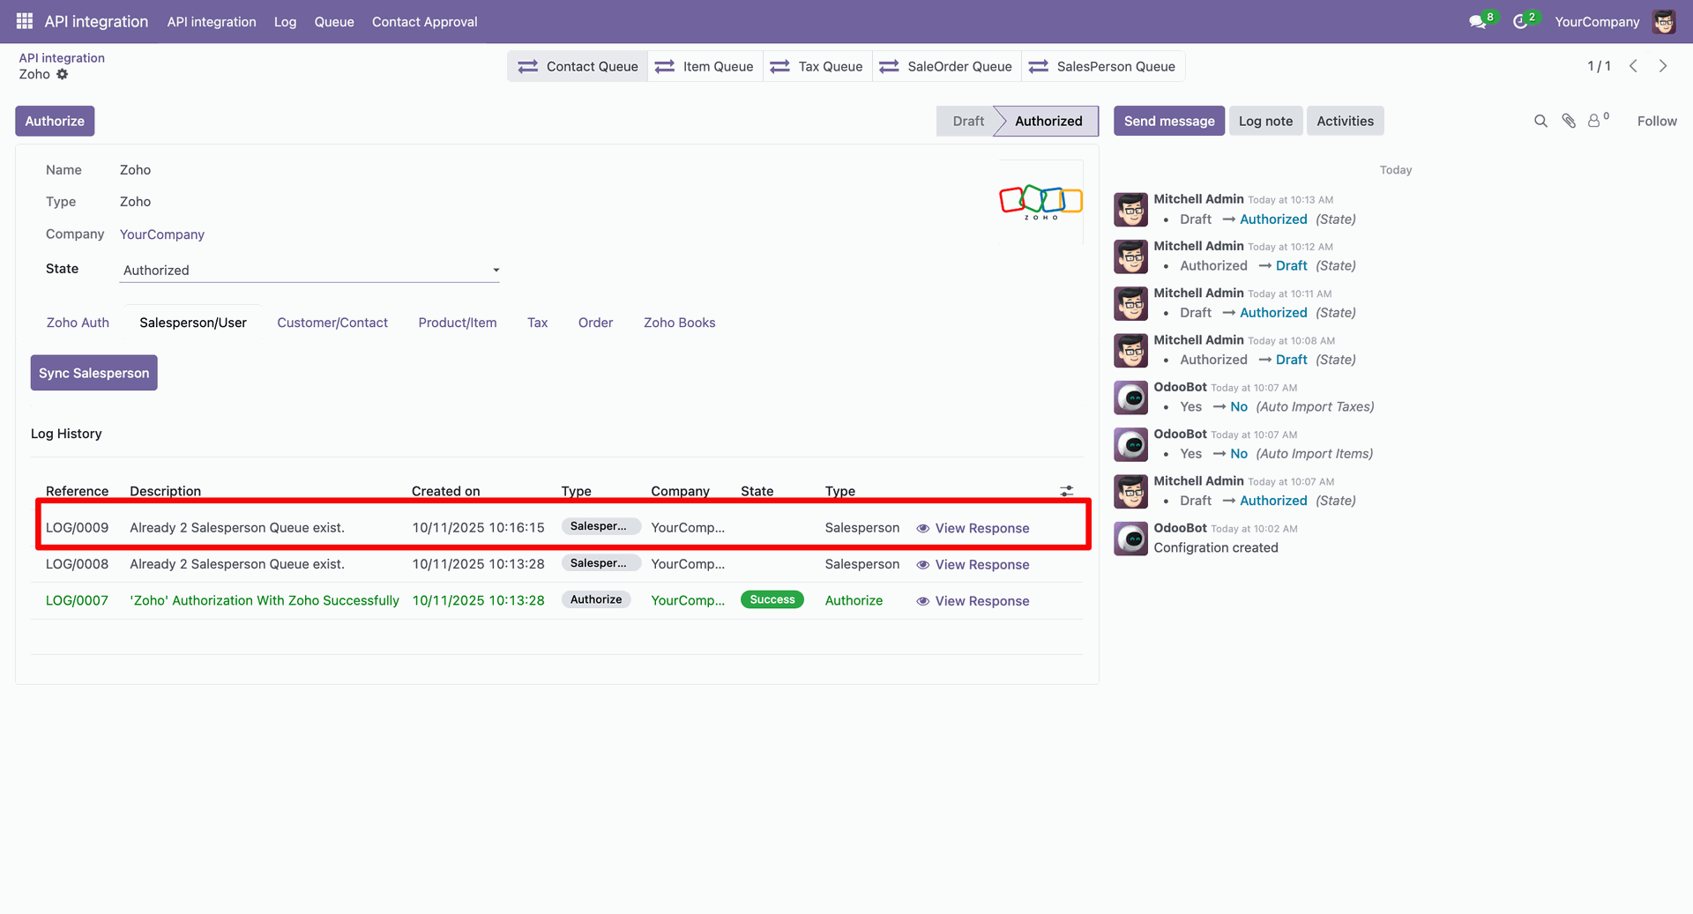Click the Success badge in LOG/0007 row
The width and height of the screenshot is (1693, 914).
(x=772, y=599)
